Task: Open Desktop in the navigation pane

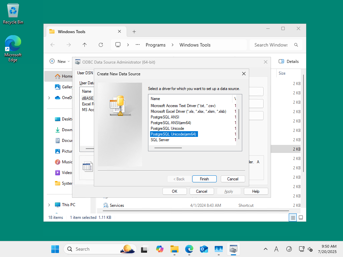Action: tap(63, 119)
